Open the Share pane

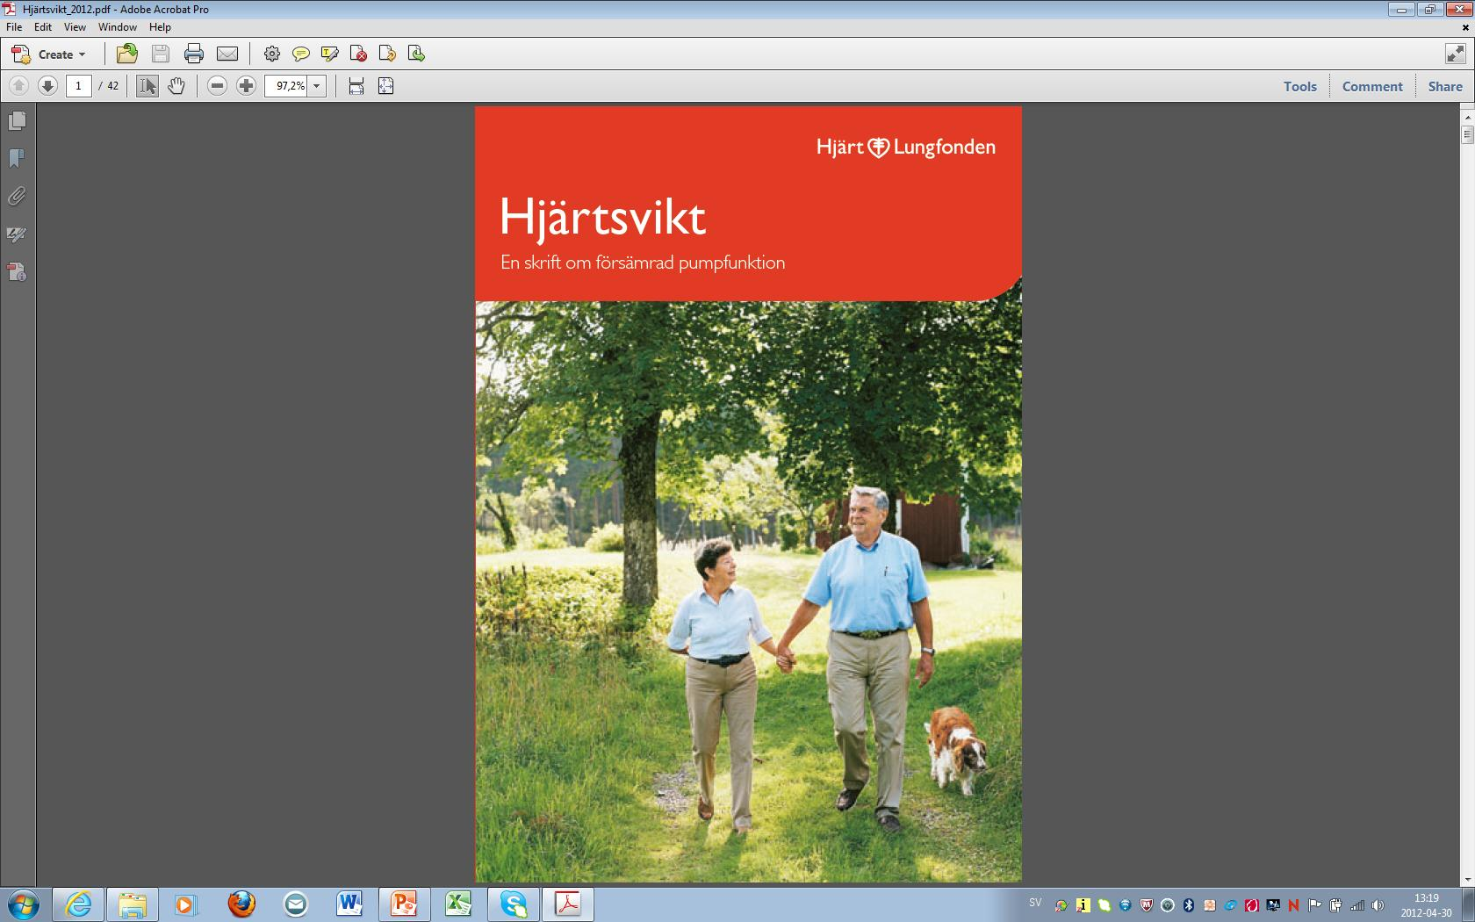click(1445, 86)
